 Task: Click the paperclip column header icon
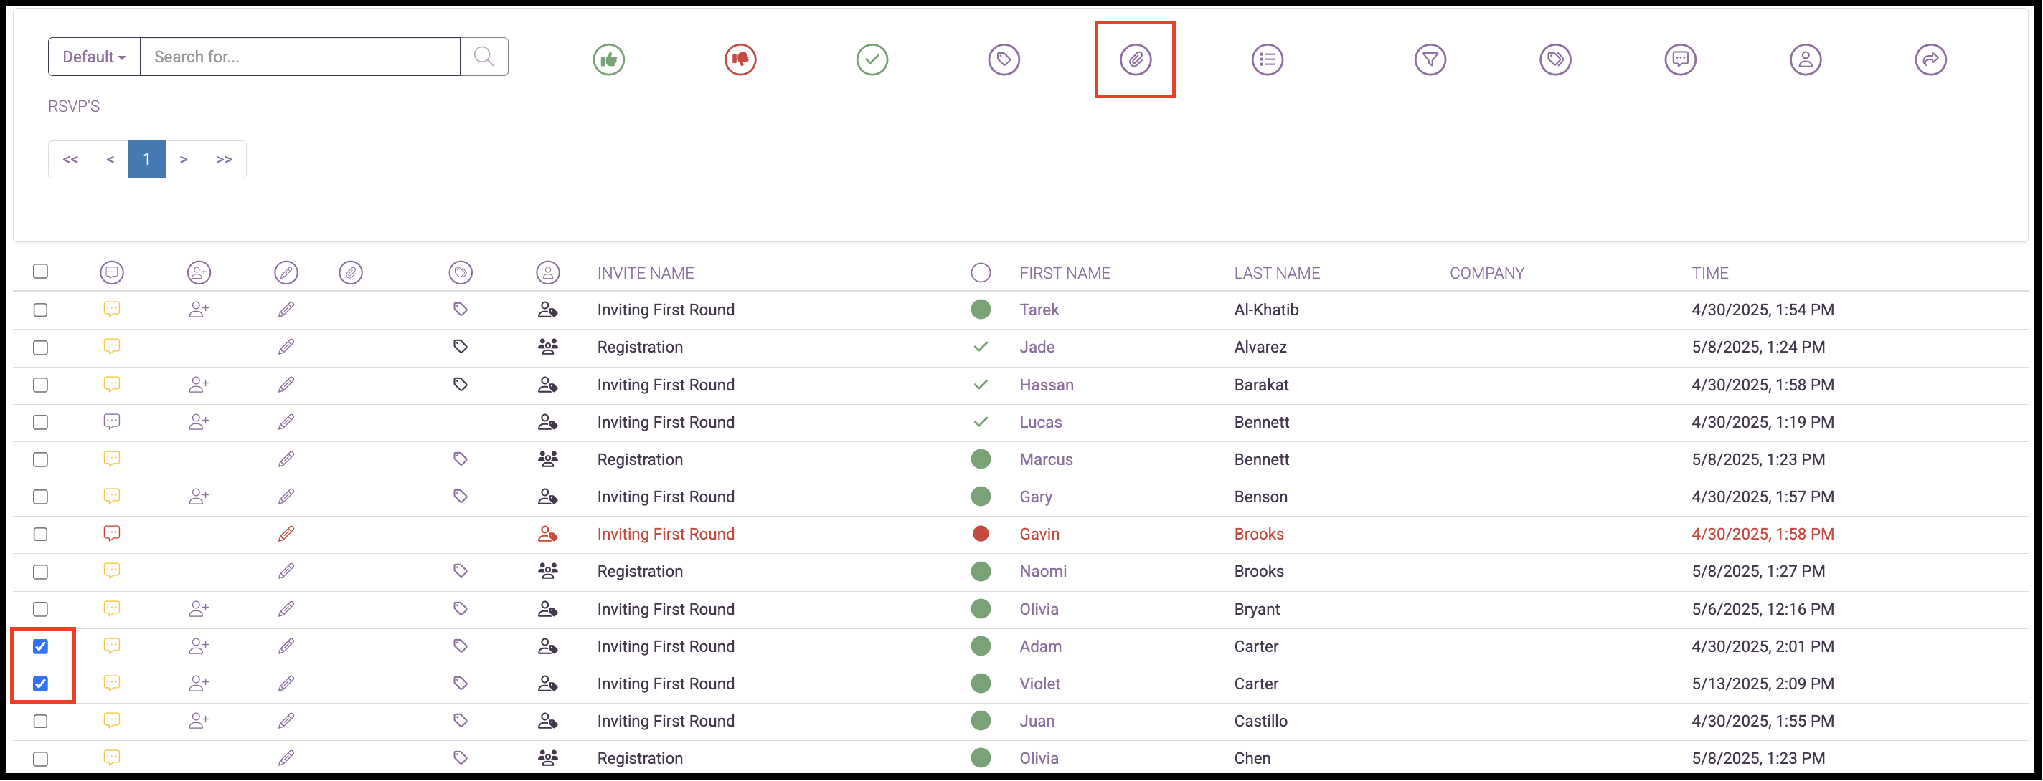click(351, 272)
